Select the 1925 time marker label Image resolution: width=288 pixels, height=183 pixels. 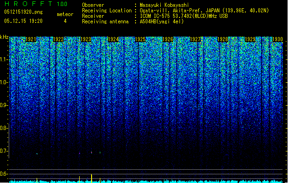point(141,39)
